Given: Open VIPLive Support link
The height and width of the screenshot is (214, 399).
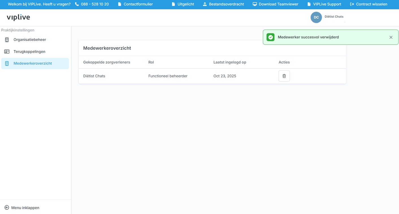Looking at the screenshot, I should tap(327, 4).
